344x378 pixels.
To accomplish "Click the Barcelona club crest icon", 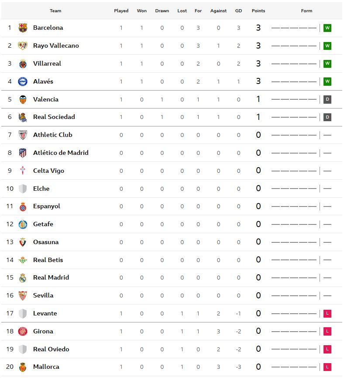I will 23,28.
